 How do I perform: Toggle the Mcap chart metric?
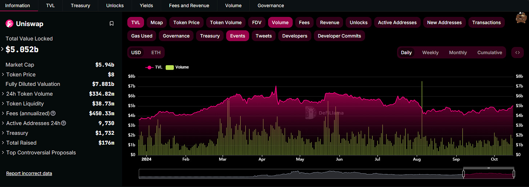click(x=157, y=22)
